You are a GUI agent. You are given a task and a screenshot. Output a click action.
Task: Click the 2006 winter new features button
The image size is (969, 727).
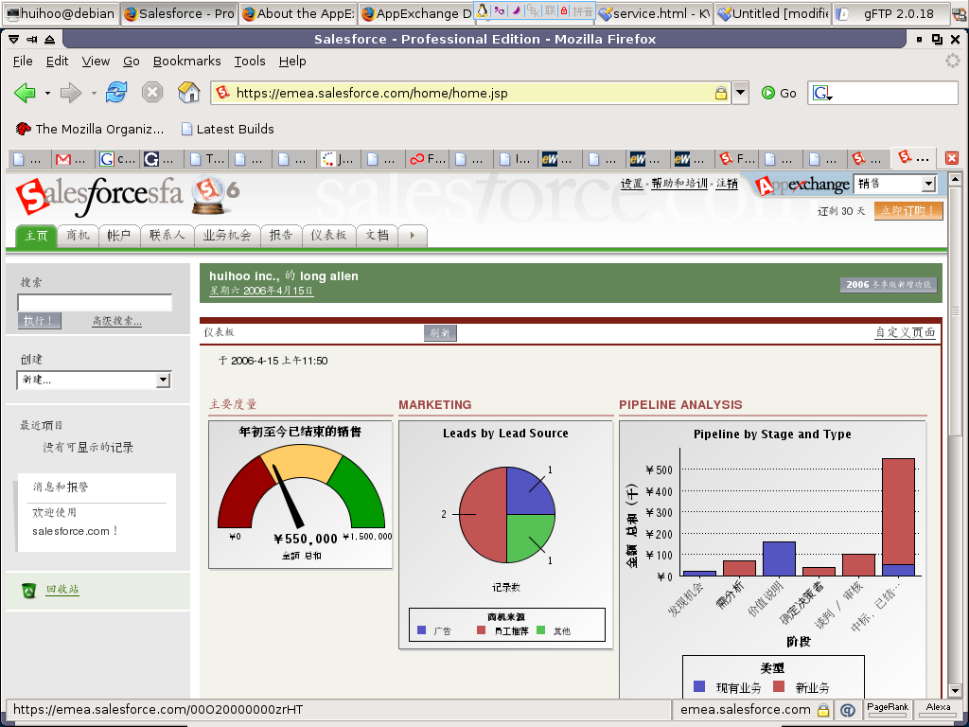click(x=888, y=284)
